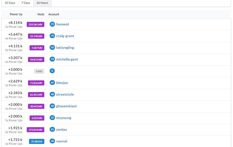Open craig-grant account link
The image size is (233, 147).
[65, 36]
